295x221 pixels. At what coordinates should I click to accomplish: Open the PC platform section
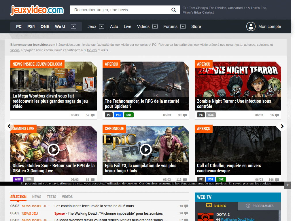point(19,26)
